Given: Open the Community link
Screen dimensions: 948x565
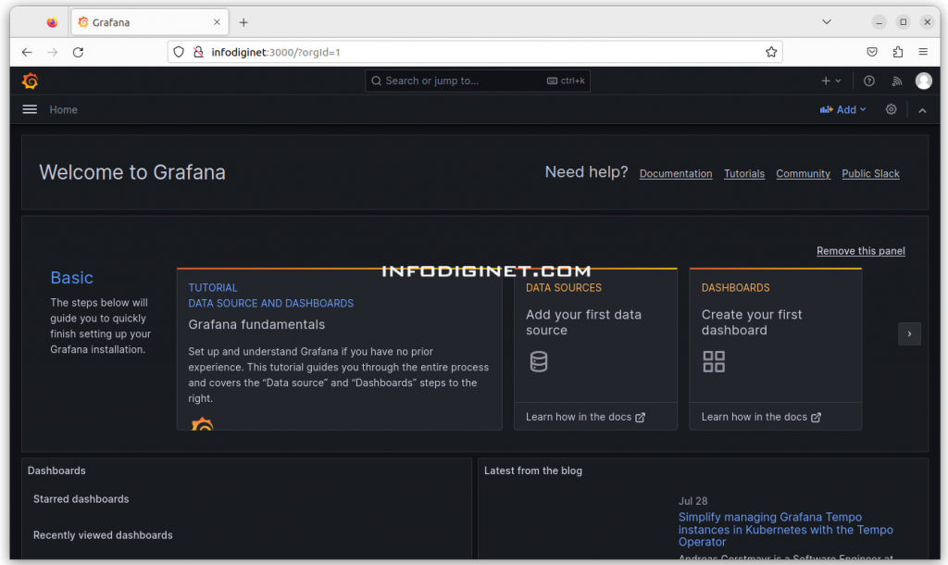Looking at the screenshot, I should click(803, 173).
